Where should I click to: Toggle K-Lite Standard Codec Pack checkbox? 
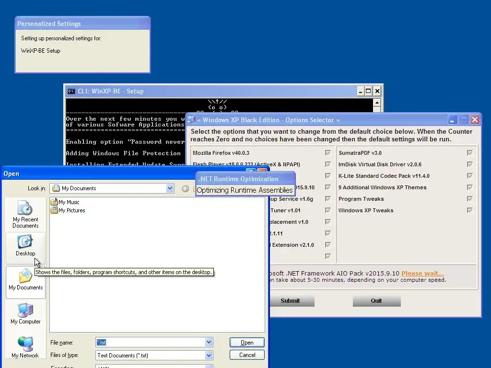(x=469, y=176)
